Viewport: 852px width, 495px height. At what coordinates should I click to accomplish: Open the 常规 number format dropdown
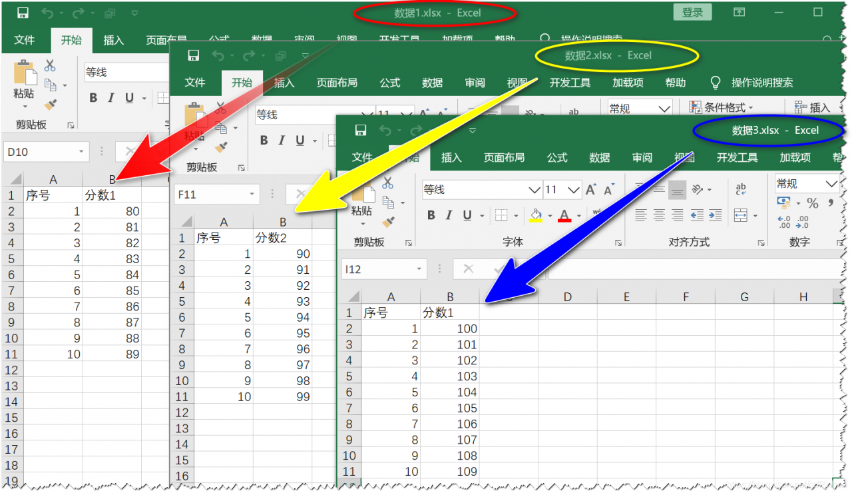(x=831, y=183)
